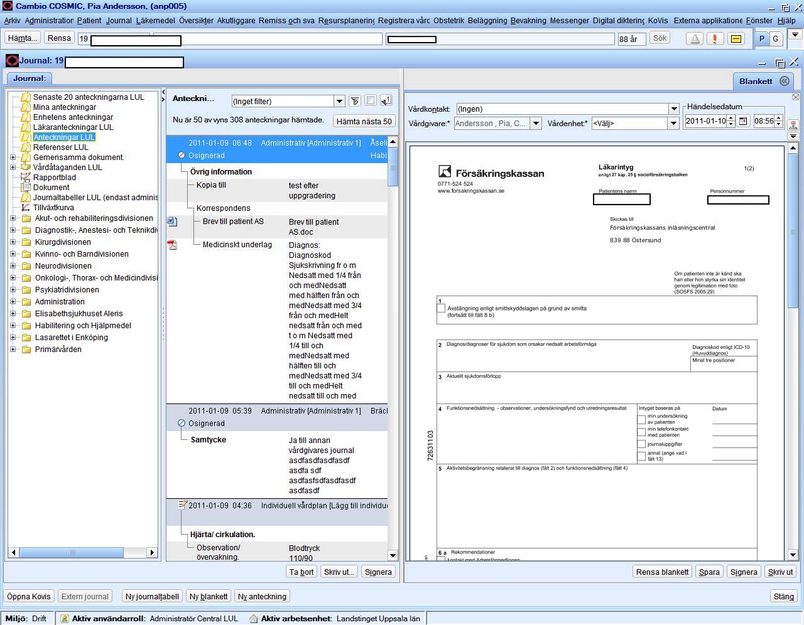Open the dropdown arrow right of the G tab
Screen dimensions: 804x625
click(795, 35)
